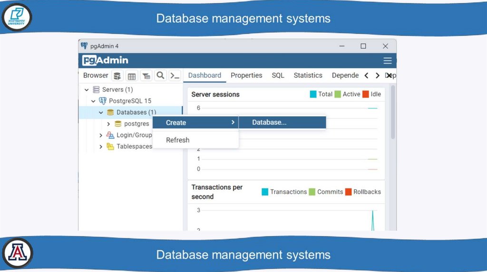This screenshot has height=272, width=487.
Task: Click the Search Objects magnifier icon
Action: (160, 75)
